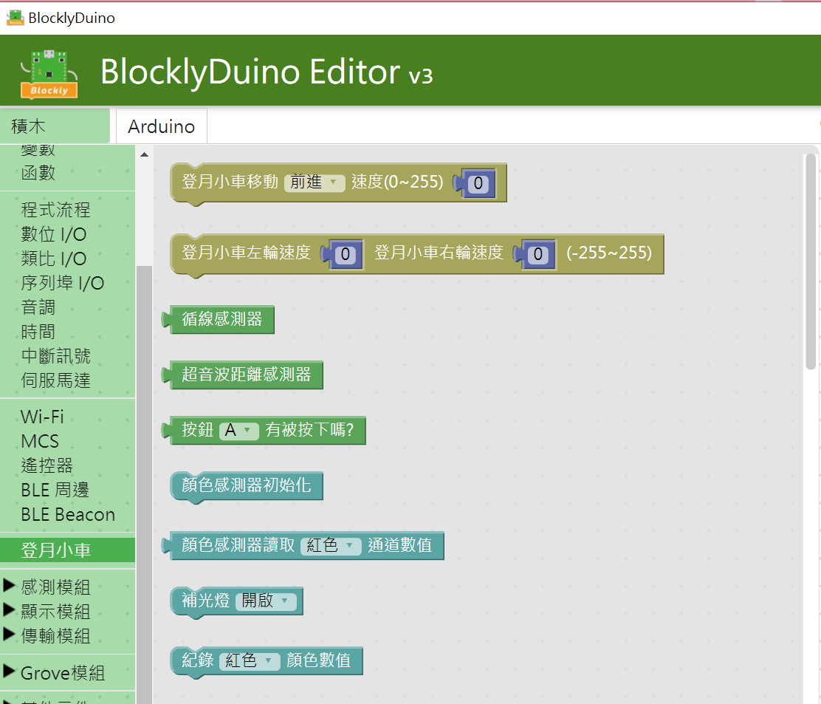Switch to the Arduino tab
Image resolution: width=821 pixels, height=704 pixels.
point(160,126)
